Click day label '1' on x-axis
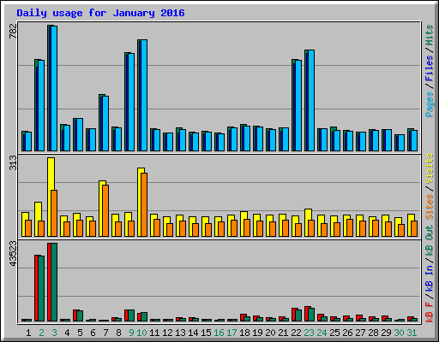Viewport: 439px width, 342px height. point(28,333)
